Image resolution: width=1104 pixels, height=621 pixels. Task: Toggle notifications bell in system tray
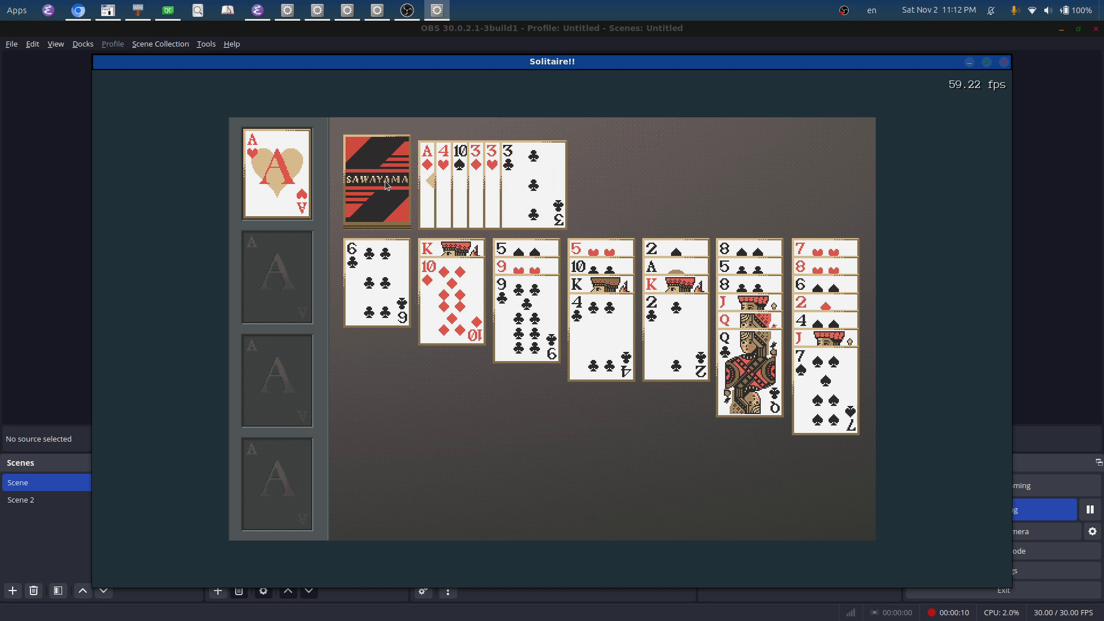click(x=991, y=10)
